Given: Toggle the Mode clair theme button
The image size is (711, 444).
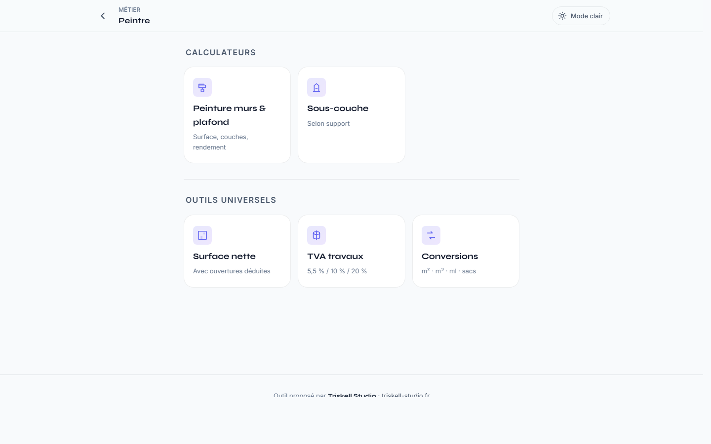Looking at the screenshot, I should 581,16.
